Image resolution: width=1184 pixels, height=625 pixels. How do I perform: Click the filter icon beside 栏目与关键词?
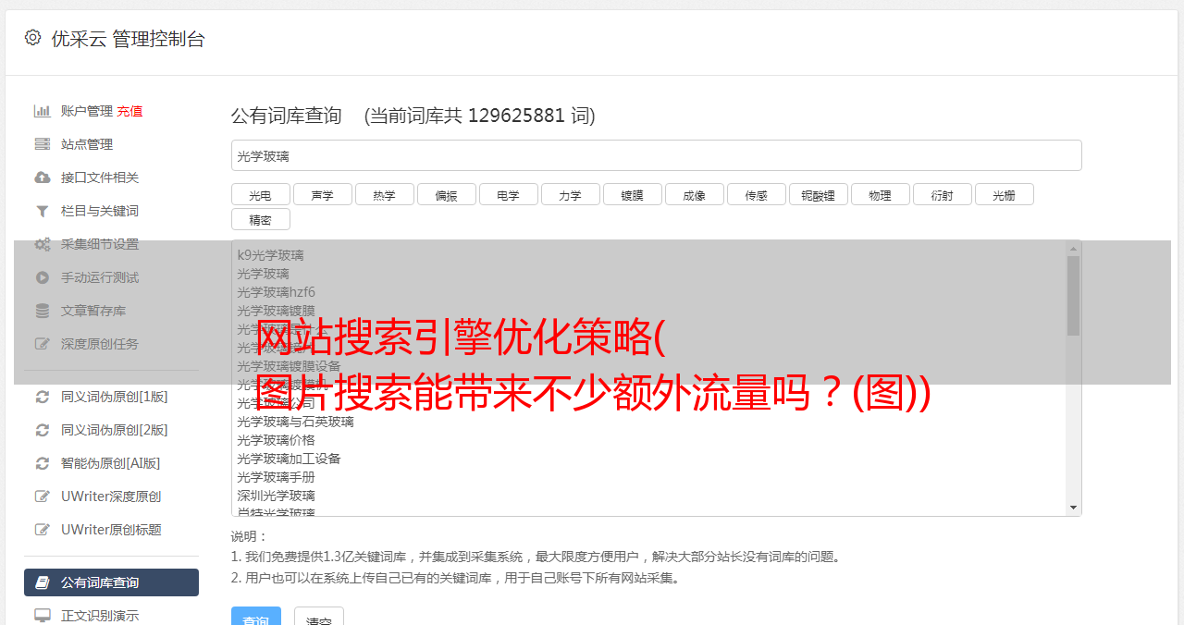click(43, 211)
